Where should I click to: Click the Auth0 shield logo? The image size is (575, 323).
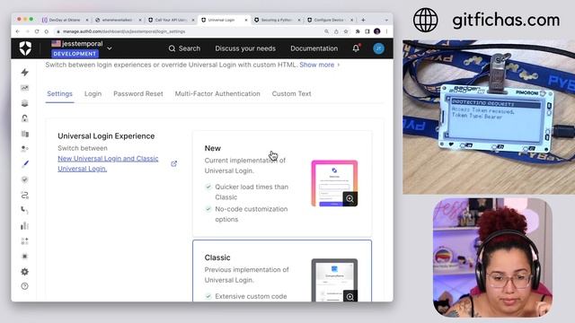(25, 48)
